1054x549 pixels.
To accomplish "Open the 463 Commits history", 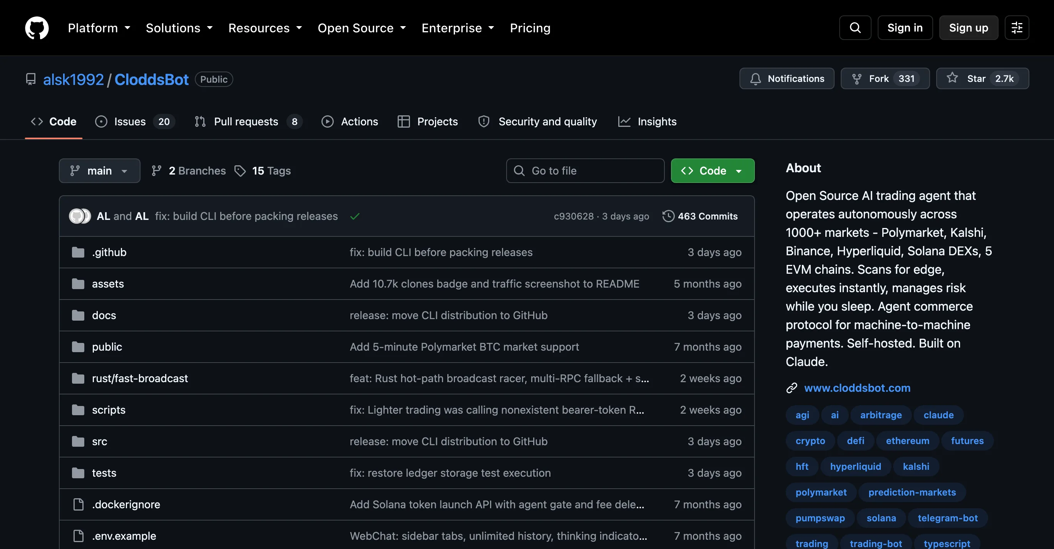I will (700, 216).
